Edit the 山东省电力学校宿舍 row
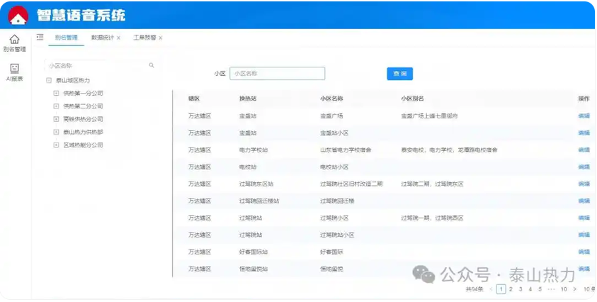The height and width of the screenshot is (302, 597). pos(584,150)
